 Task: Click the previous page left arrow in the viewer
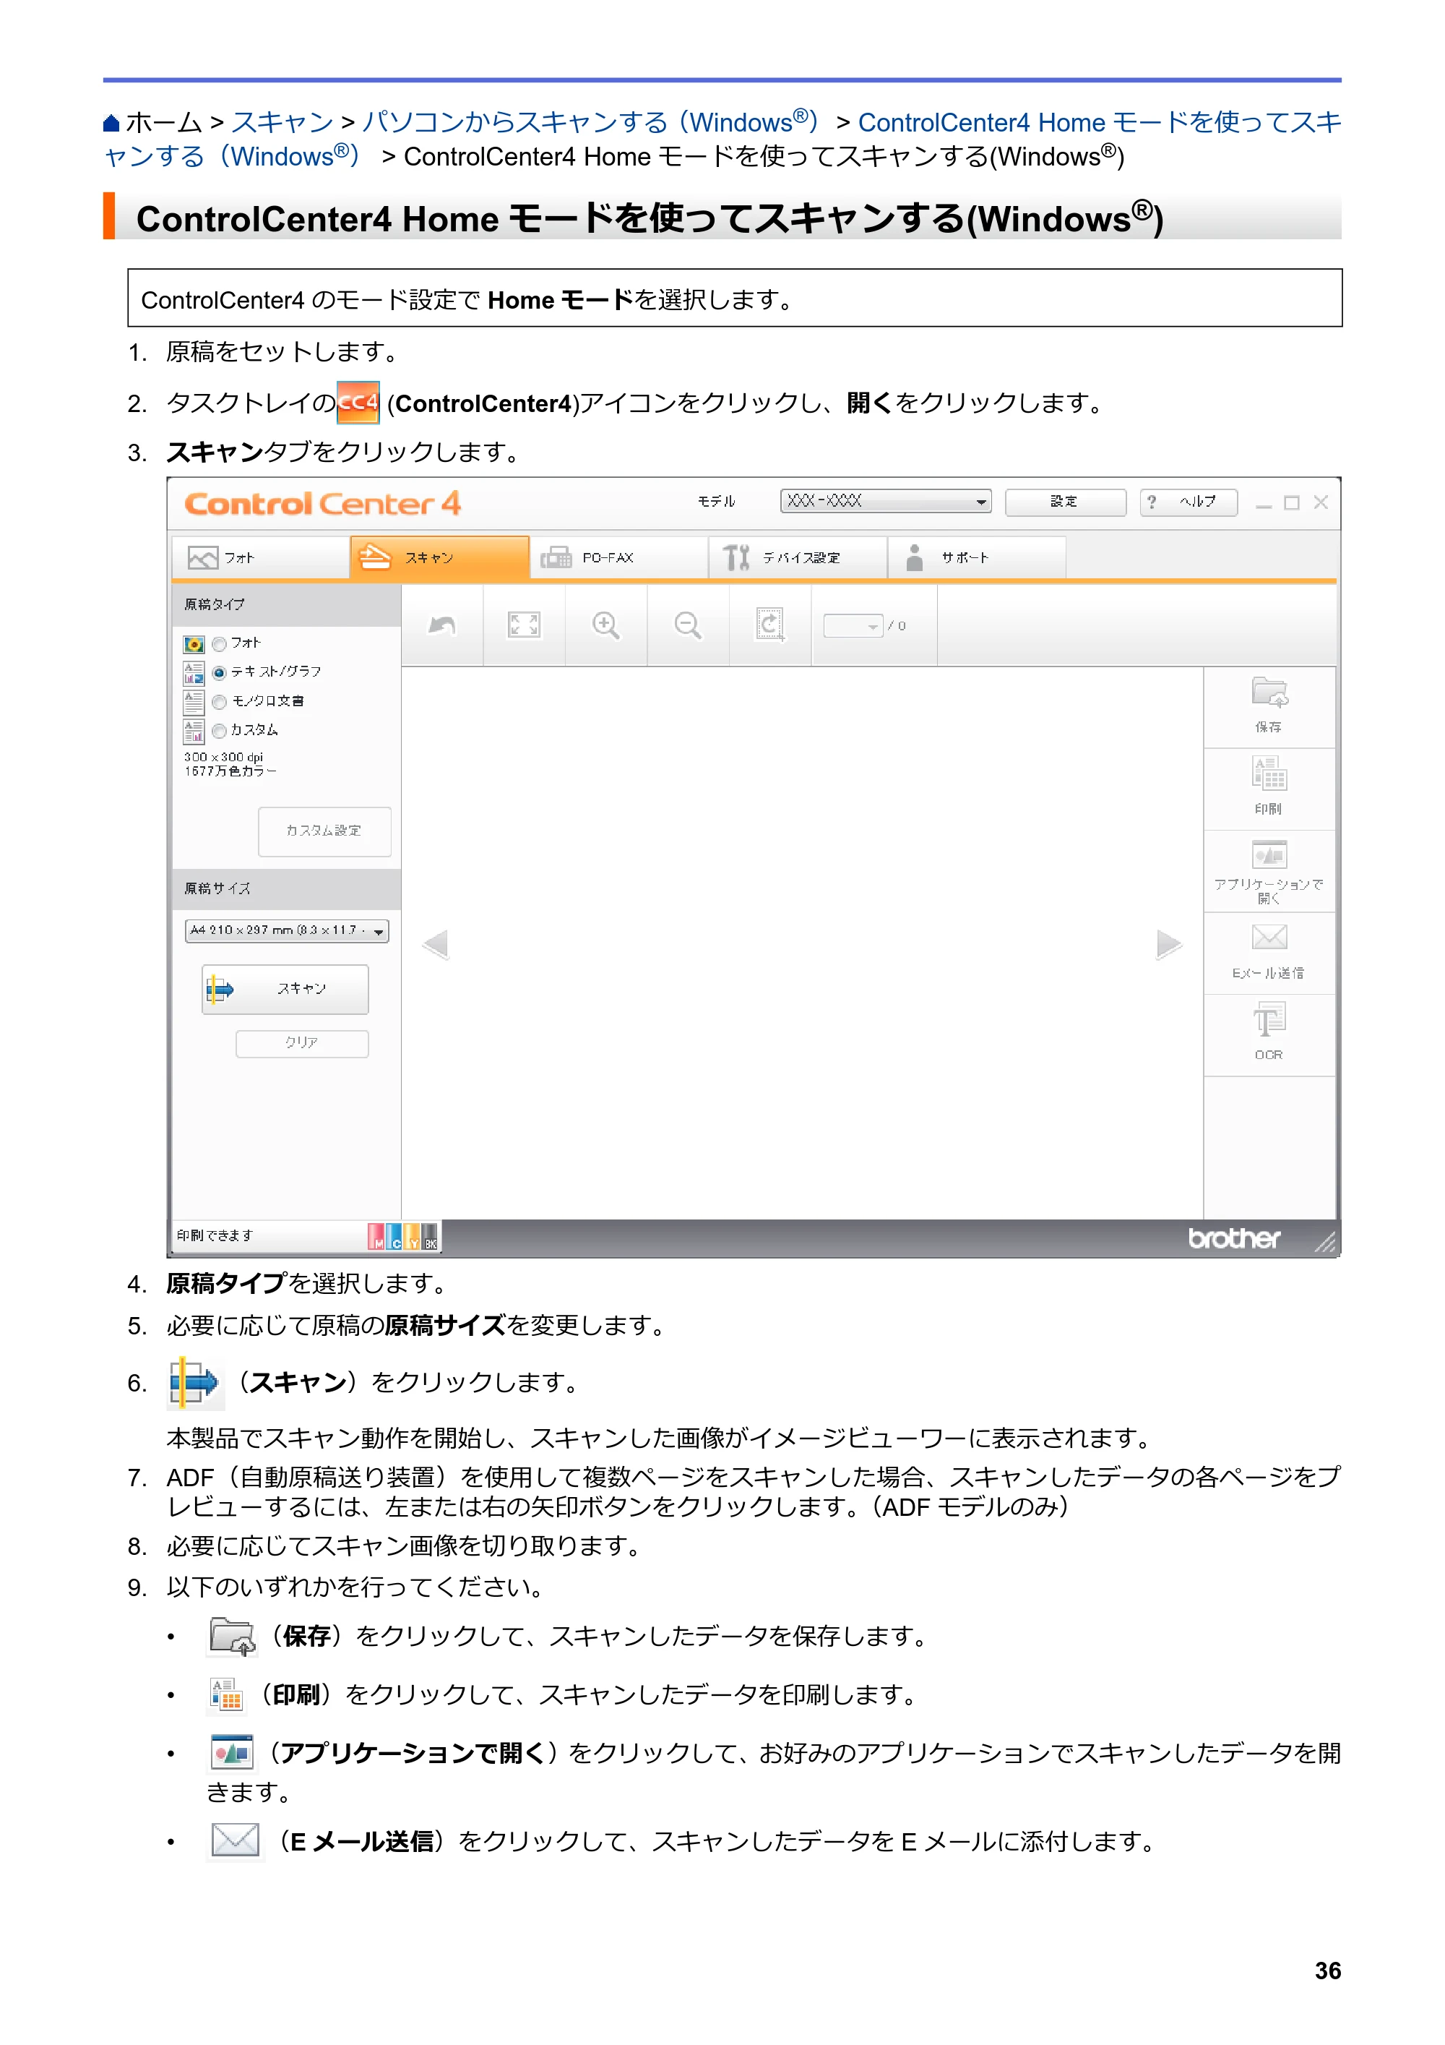click(436, 944)
